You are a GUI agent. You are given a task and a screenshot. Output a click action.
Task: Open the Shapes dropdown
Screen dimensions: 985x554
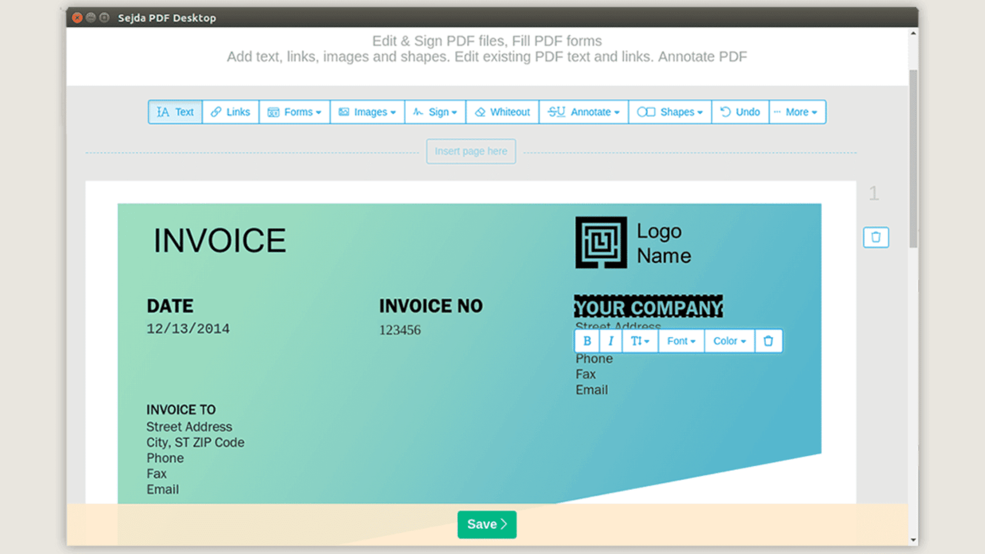click(670, 112)
